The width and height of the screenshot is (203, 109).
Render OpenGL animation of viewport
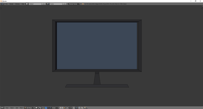[87, 108]
